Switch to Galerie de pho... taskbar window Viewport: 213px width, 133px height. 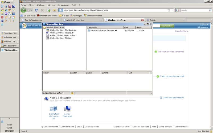coord(10,37)
